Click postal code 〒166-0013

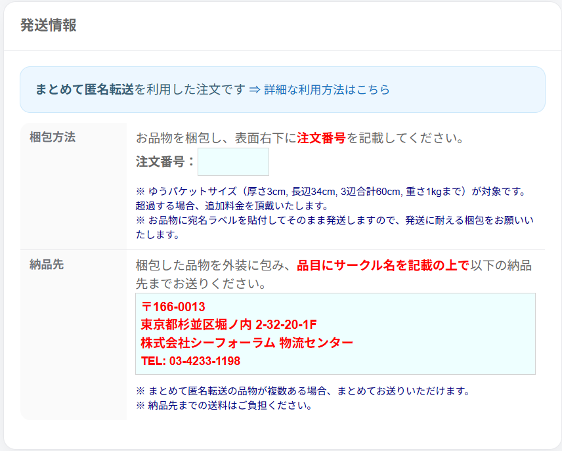pos(173,307)
